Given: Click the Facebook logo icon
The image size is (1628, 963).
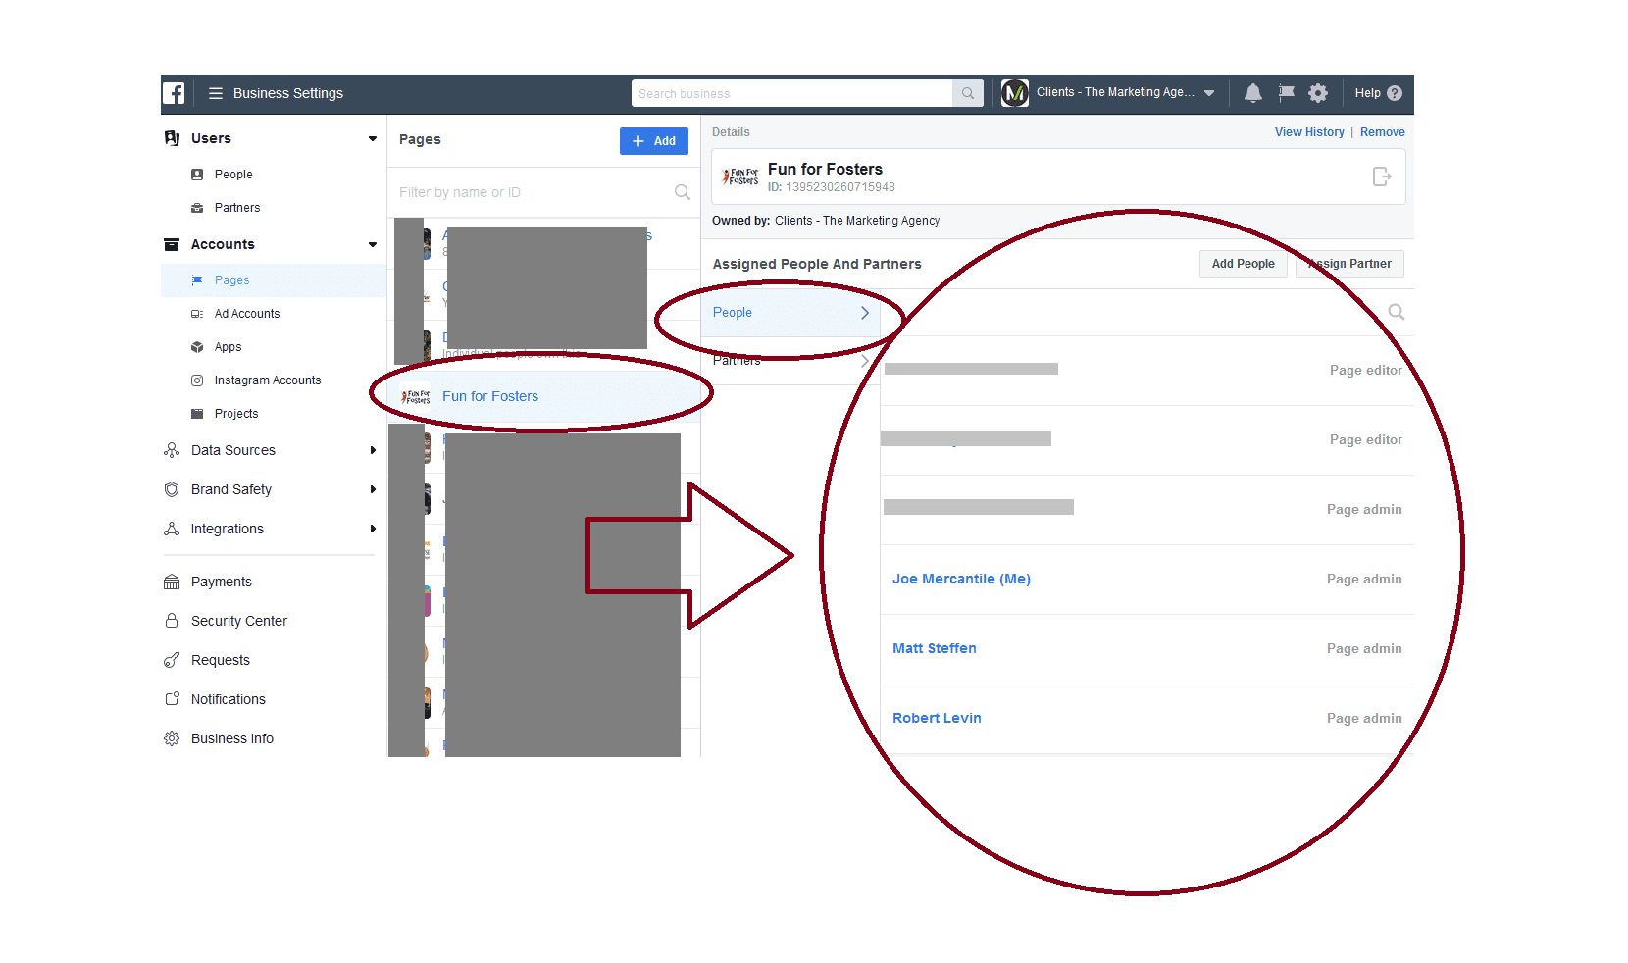Looking at the screenshot, I should click(174, 93).
